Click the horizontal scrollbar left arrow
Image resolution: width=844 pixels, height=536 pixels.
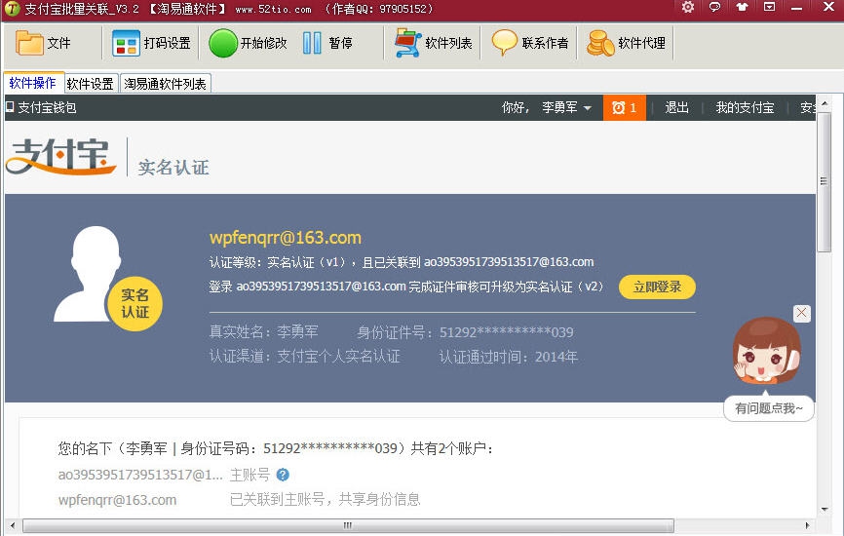coord(13,525)
